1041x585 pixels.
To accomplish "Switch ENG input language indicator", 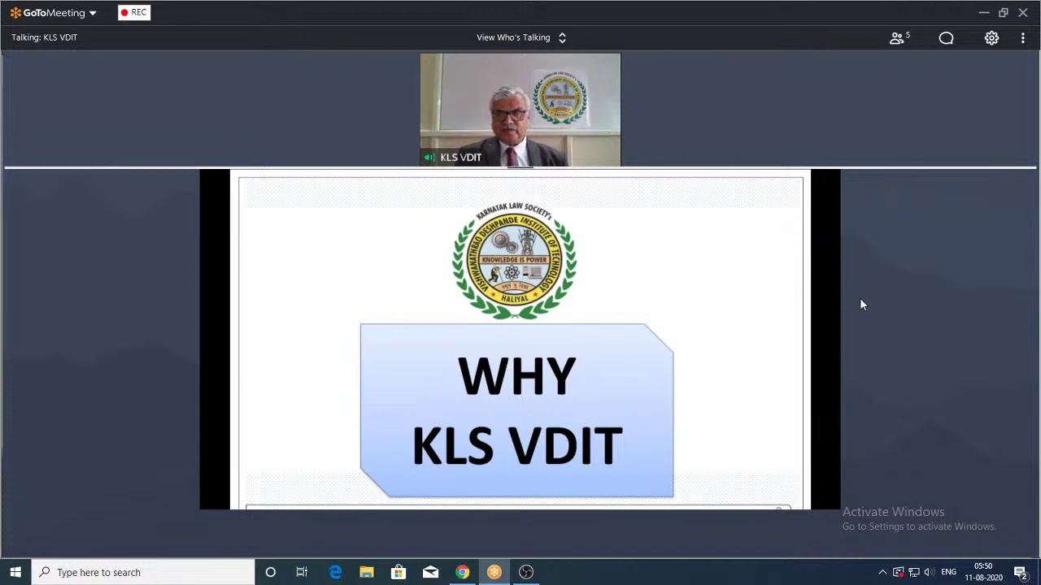I will (x=948, y=572).
